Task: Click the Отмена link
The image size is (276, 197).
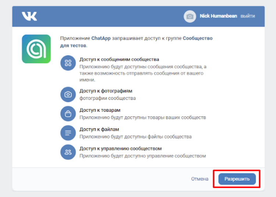Action: 200,179
